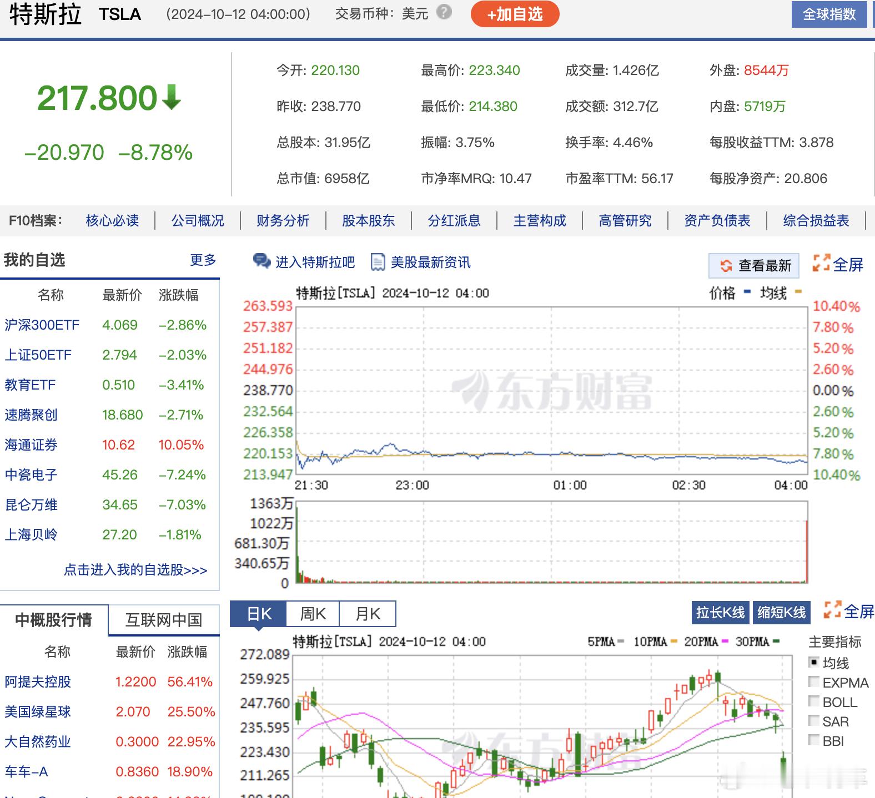Select the 均线 indicator option
Screen dimensions: 875x798
tap(814, 662)
